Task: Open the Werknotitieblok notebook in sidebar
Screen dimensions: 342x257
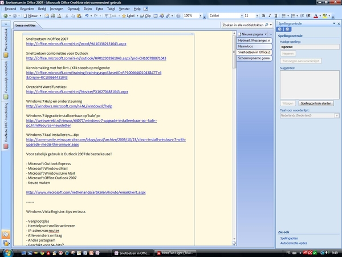Action: click(6, 43)
